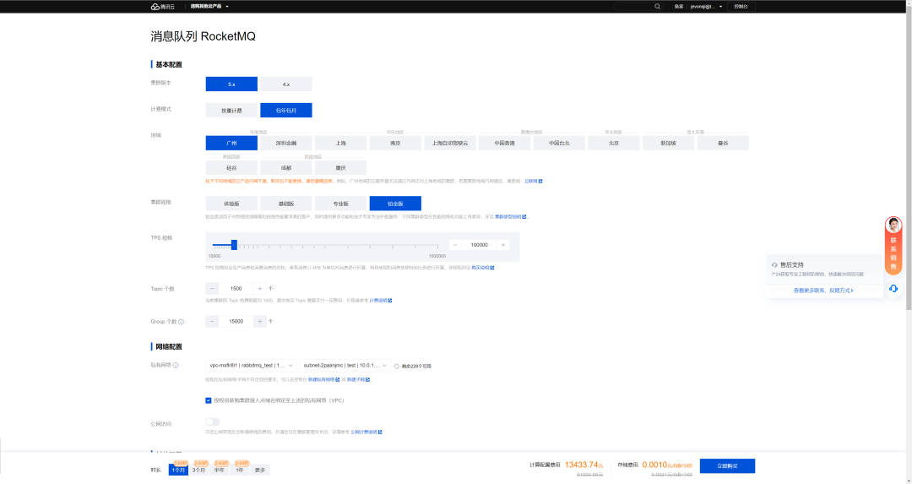This screenshot has width=912, height=484.
Task: Click the headset support icon at right edge
Action: [x=893, y=289]
